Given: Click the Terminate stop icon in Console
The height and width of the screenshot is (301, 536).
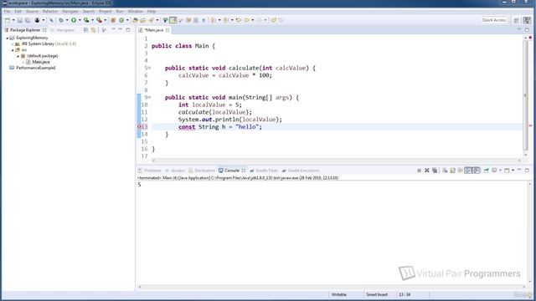Looking at the screenshot, I should pos(419,171).
